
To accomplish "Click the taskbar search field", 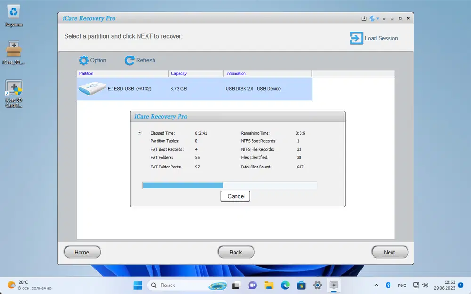I will coord(187,286).
